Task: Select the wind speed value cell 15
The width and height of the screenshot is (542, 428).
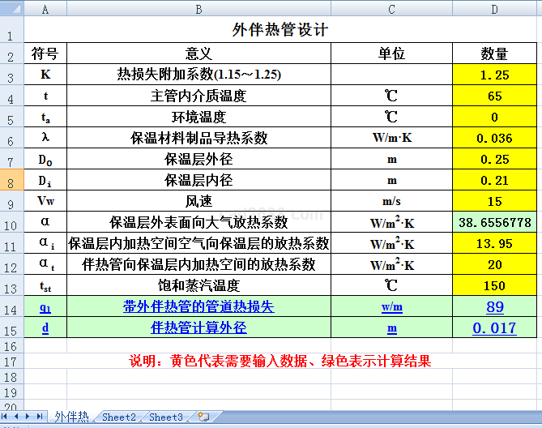Action: pyautogui.click(x=494, y=202)
